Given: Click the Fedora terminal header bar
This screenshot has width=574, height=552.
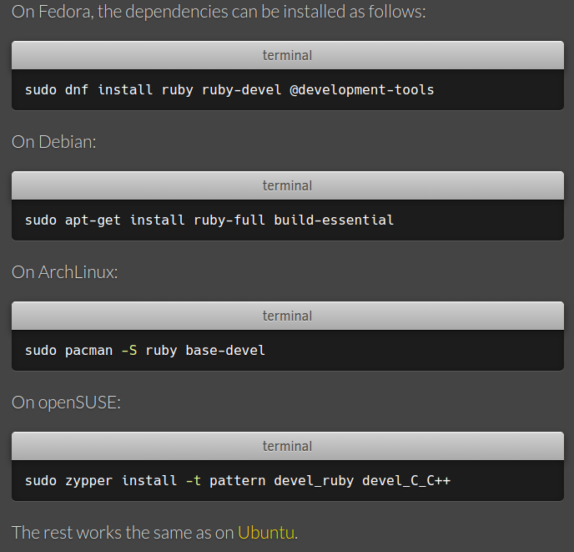Looking at the screenshot, I should coord(287,55).
